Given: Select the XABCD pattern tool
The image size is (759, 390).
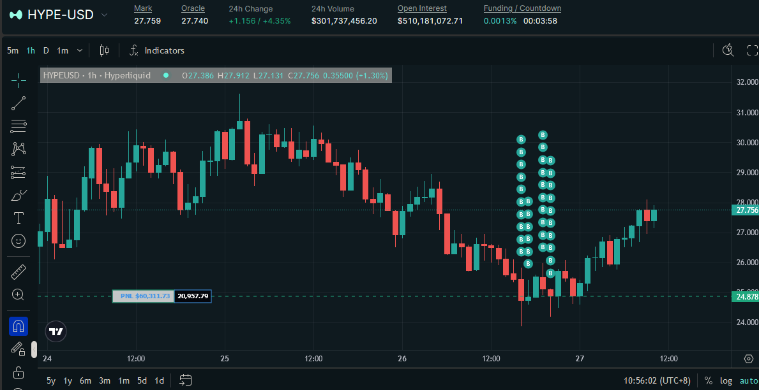Looking at the screenshot, I should tap(18, 148).
